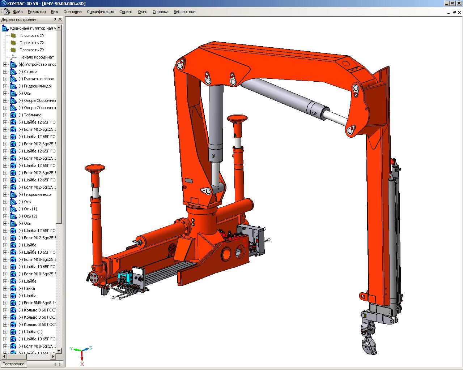
Task: Click the root Краноманипулятор assembly icon
Action: 5,28
